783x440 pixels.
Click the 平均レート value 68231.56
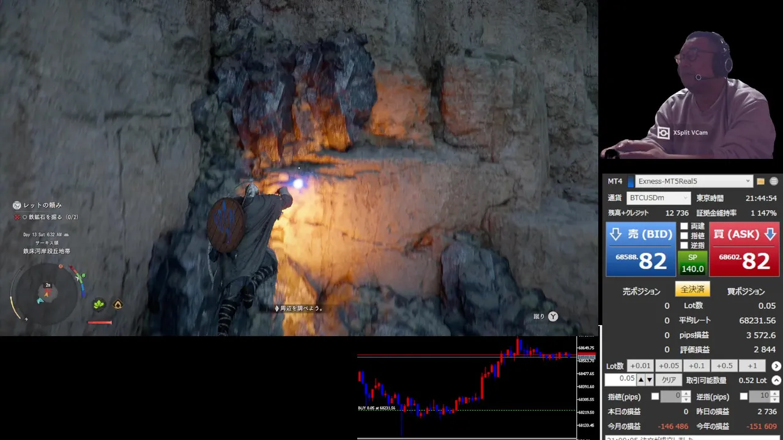(757, 321)
